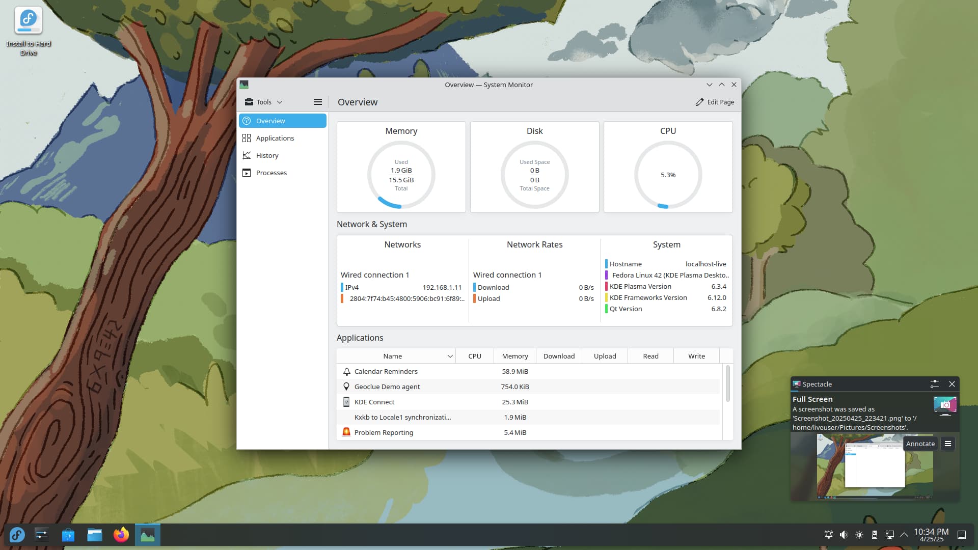978x550 pixels.
Task: Click the Download rate row
Action: (533, 287)
